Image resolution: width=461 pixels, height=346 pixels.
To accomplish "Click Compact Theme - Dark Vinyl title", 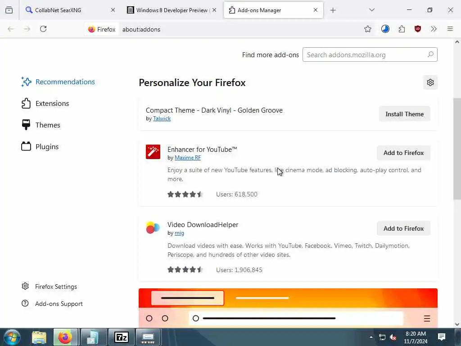I will tap(214, 110).
